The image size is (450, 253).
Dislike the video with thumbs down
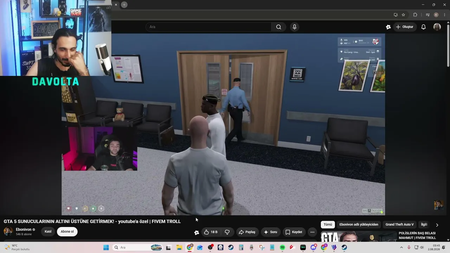(227, 232)
